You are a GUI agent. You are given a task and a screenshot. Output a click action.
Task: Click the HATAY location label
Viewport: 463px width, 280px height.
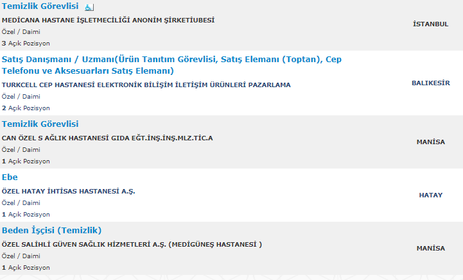pos(431,195)
